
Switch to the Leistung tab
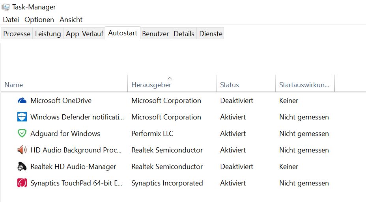(x=48, y=34)
